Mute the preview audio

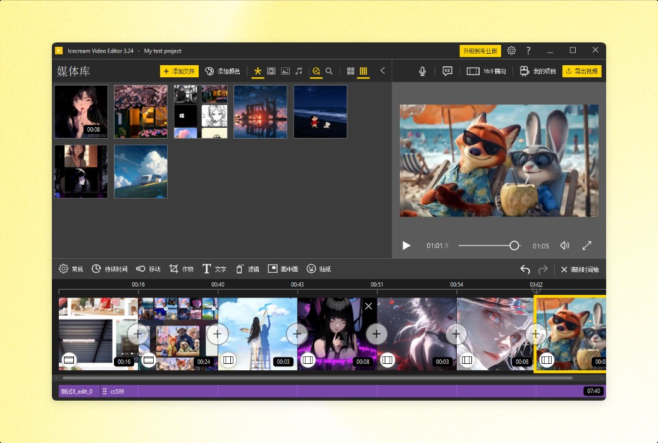565,245
